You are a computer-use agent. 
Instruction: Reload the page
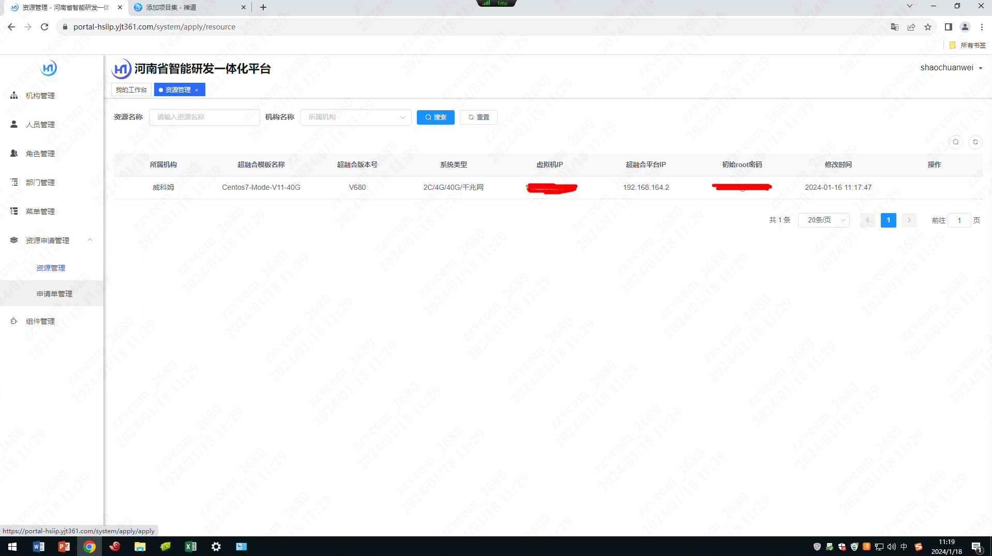point(44,27)
